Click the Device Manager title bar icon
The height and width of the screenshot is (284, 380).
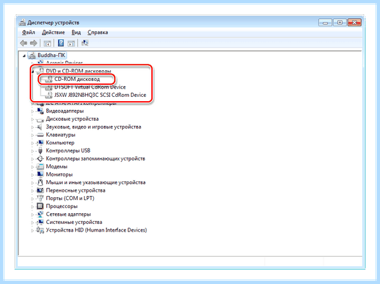pos(22,23)
